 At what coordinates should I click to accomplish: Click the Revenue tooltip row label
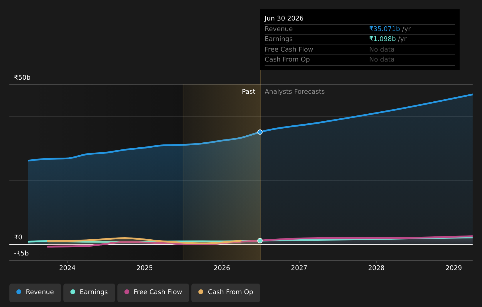(279, 29)
